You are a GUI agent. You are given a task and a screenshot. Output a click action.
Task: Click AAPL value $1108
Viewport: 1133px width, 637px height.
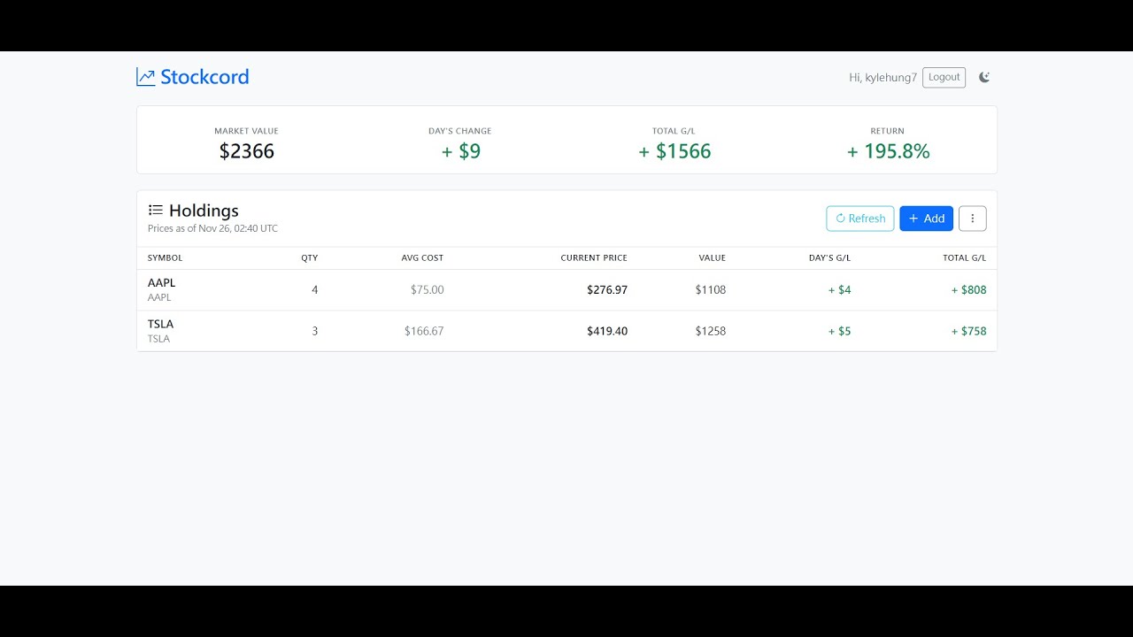click(x=711, y=290)
